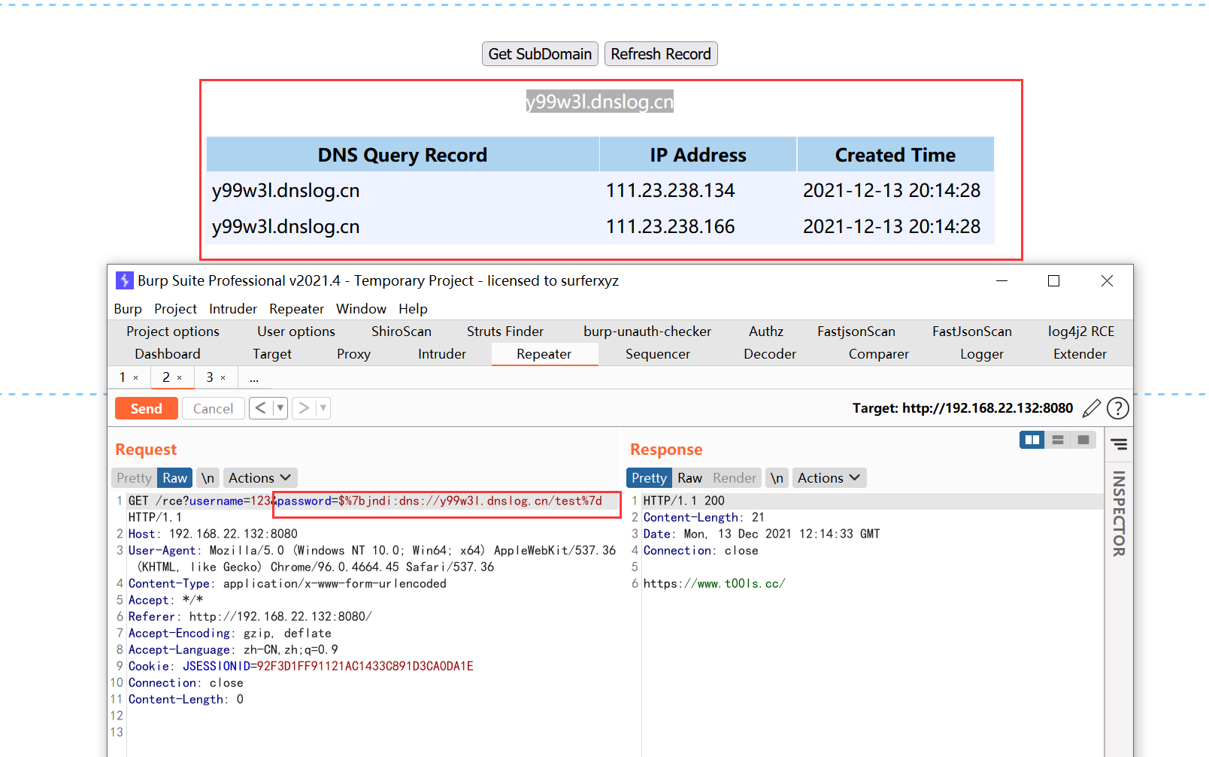Click the password JNDI payload in request
This screenshot has height=757, width=1209.
[x=440, y=501]
